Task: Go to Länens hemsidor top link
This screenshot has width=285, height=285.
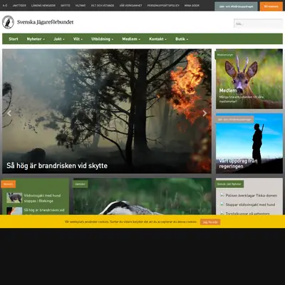Action: click(43, 6)
